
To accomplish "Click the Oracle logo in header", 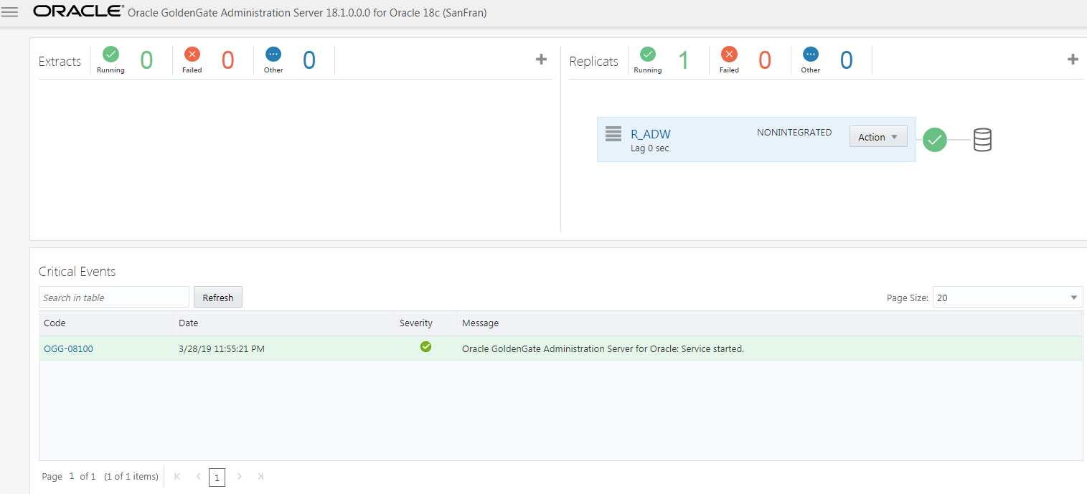I will pyautogui.click(x=78, y=11).
